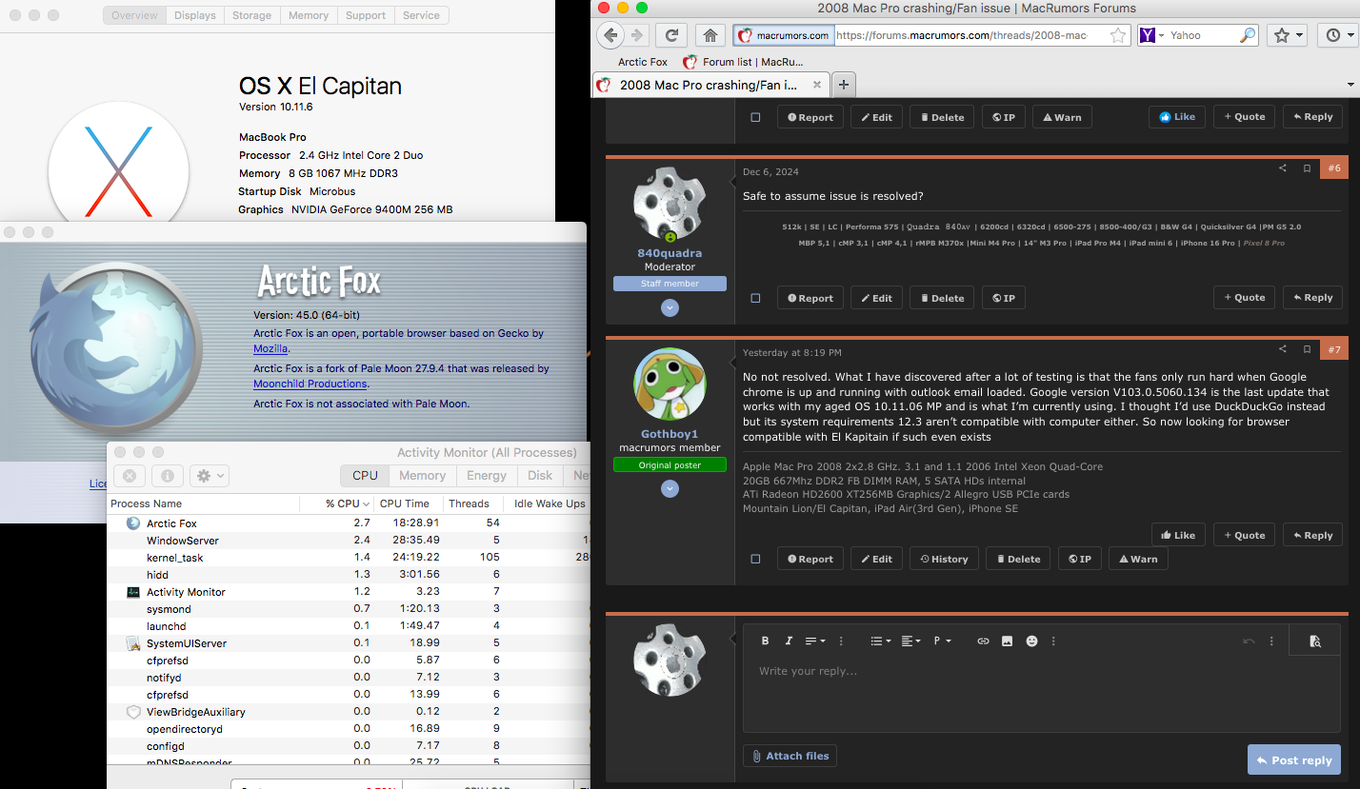Reload the page with the refresh icon
The width and height of the screenshot is (1360, 789).
pyautogui.click(x=671, y=35)
